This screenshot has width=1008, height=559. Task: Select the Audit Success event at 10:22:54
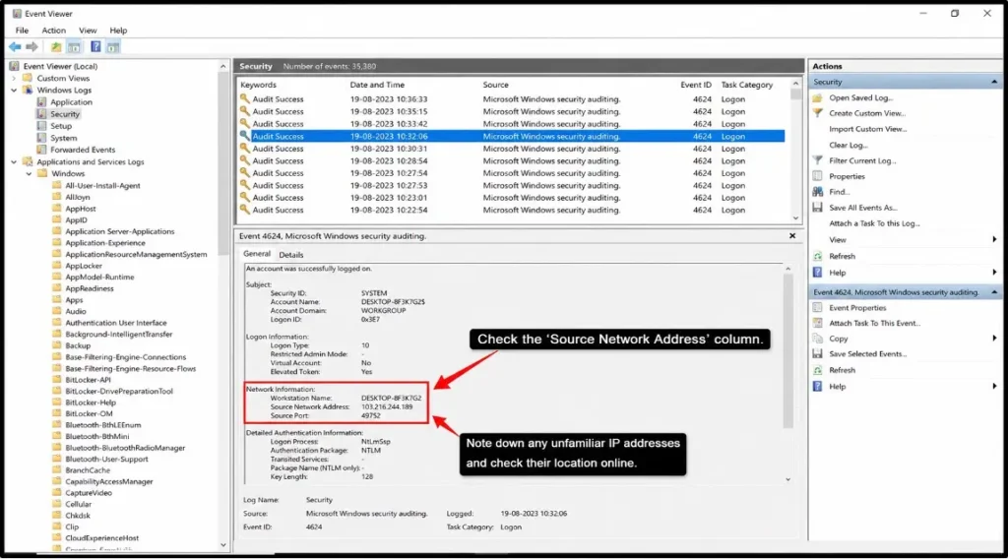pos(511,210)
